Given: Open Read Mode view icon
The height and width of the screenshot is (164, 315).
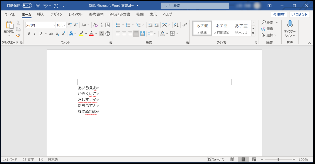Looking at the screenshot, I should [232, 159].
